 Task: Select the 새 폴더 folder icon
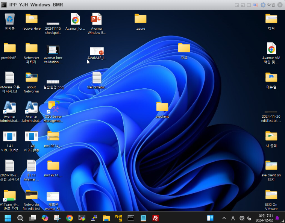coord(271,136)
